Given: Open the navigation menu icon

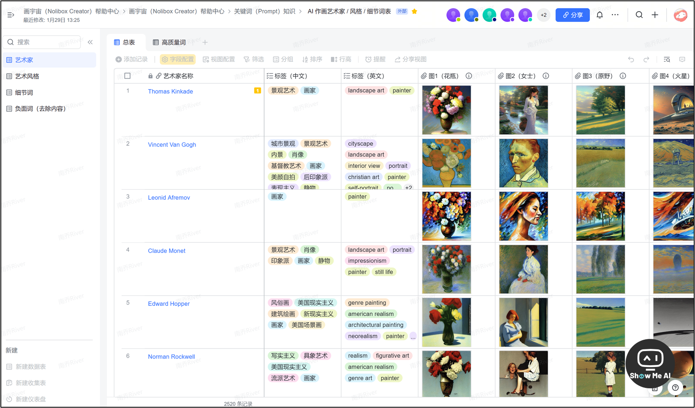Looking at the screenshot, I should pyautogui.click(x=11, y=15).
